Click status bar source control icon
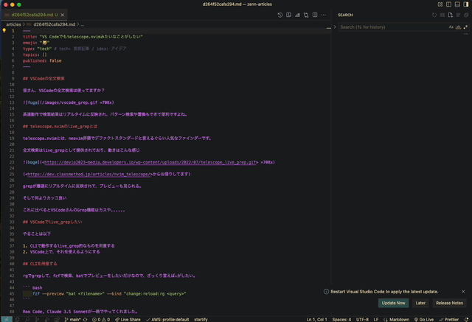 click(37, 319)
